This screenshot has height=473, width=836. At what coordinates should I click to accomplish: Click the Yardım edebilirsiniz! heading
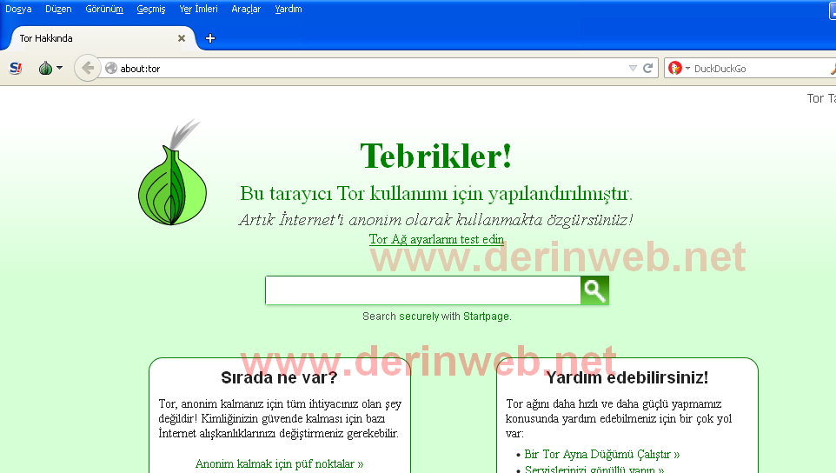627,377
